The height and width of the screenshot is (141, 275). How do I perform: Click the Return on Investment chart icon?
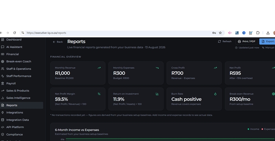(157, 94)
